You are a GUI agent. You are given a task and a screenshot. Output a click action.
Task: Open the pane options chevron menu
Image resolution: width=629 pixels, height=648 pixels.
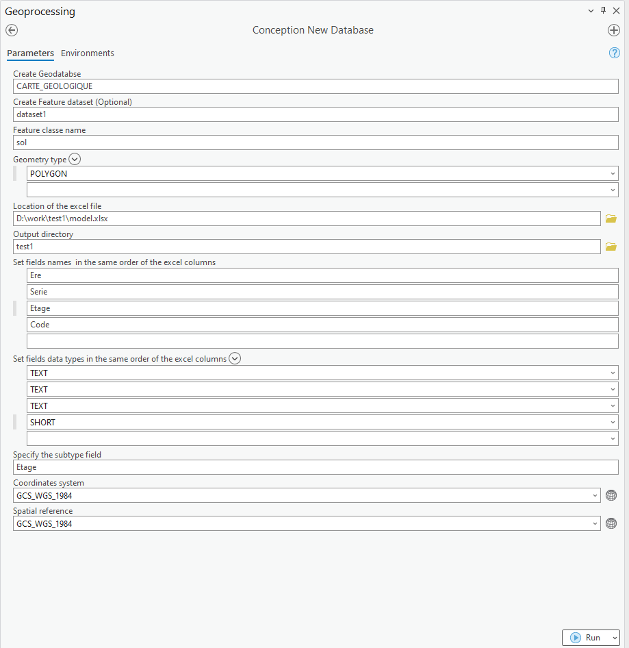point(591,11)
